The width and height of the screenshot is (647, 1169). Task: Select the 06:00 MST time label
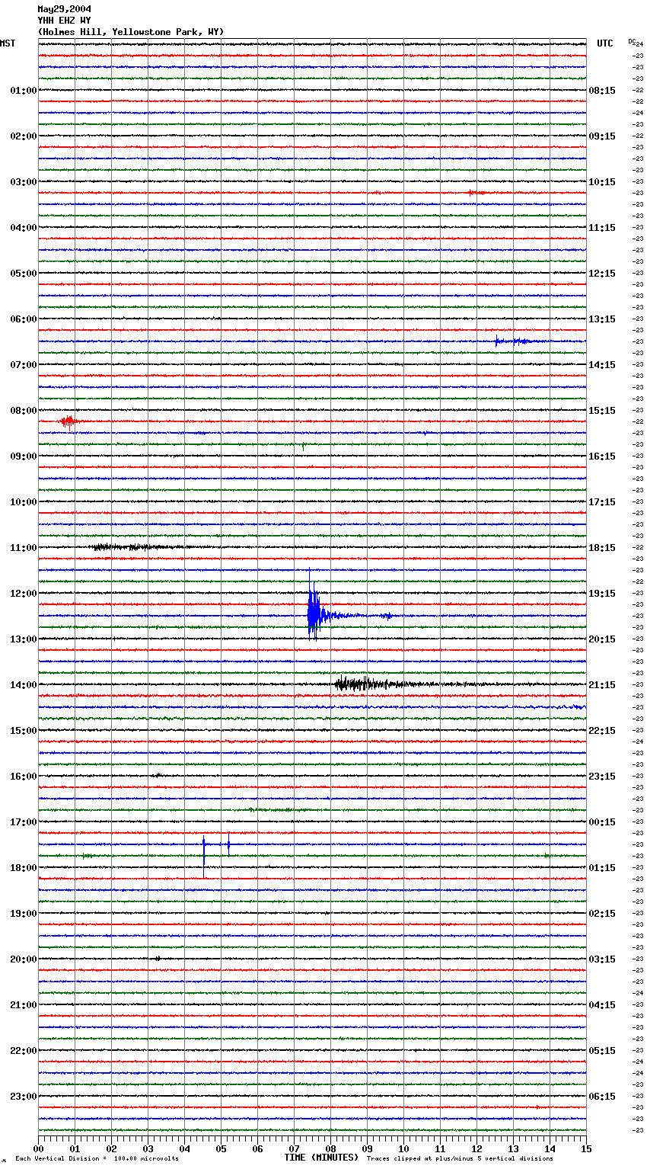[24, 319]
